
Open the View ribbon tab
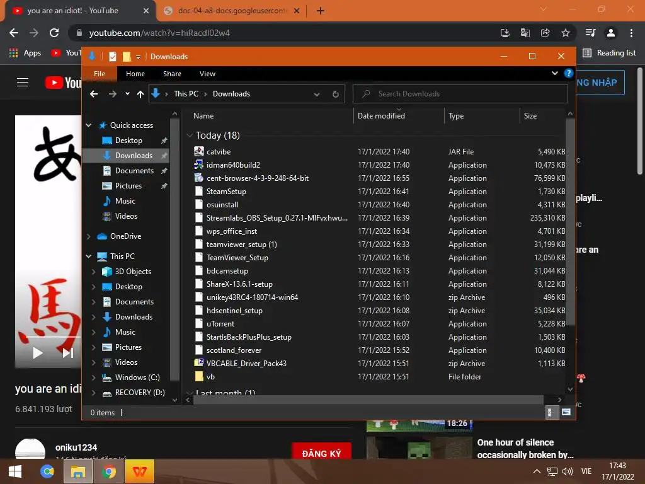click(207, 74)
